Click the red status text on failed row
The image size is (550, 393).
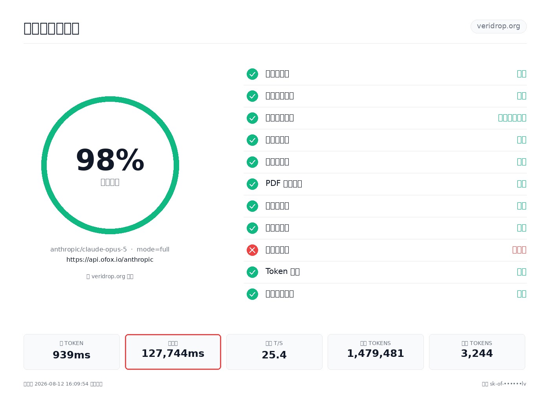(519, 250)
